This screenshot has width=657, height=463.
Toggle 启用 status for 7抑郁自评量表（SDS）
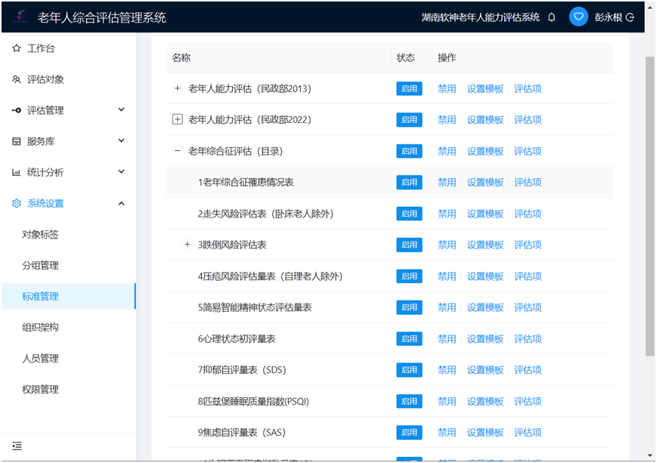pyautogui.click(x=409, y=370)
